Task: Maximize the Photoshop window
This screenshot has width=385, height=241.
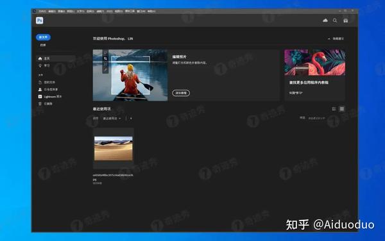Action: [x=345, y=11]
